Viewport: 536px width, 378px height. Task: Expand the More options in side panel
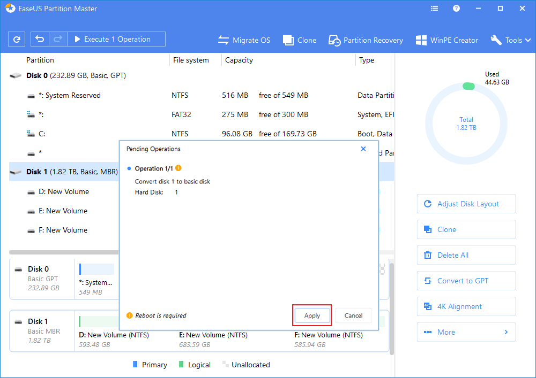[x=466, y=332]
